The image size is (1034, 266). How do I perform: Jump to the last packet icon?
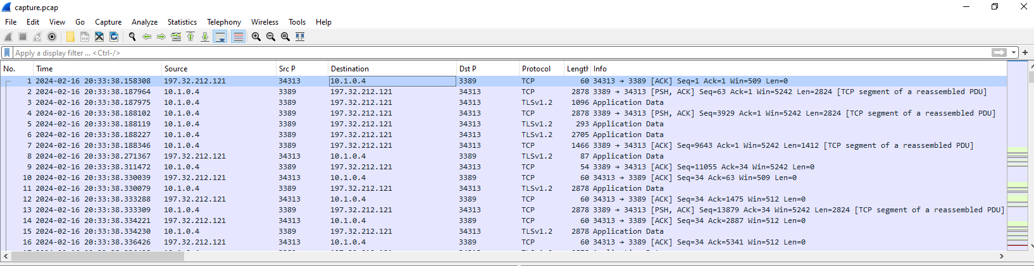click(x=205, y=37)
